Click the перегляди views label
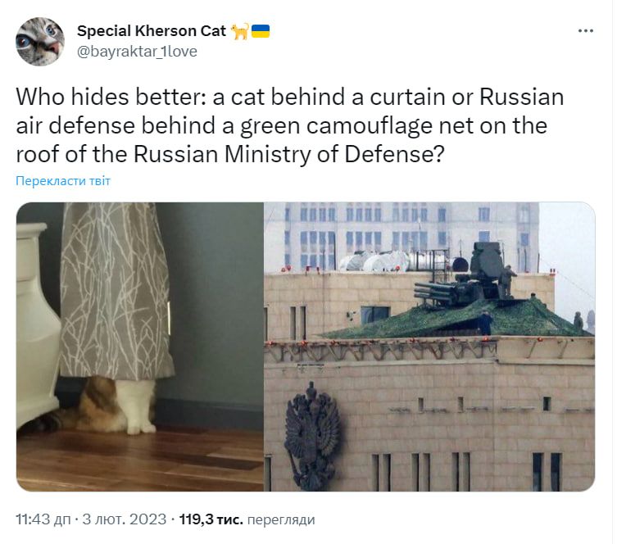 (281, 520)
